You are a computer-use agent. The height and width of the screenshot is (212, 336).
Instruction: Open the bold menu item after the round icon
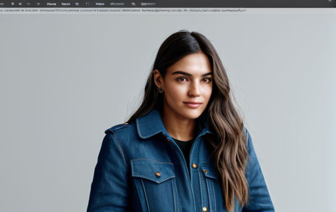click(x=100, y=4)
